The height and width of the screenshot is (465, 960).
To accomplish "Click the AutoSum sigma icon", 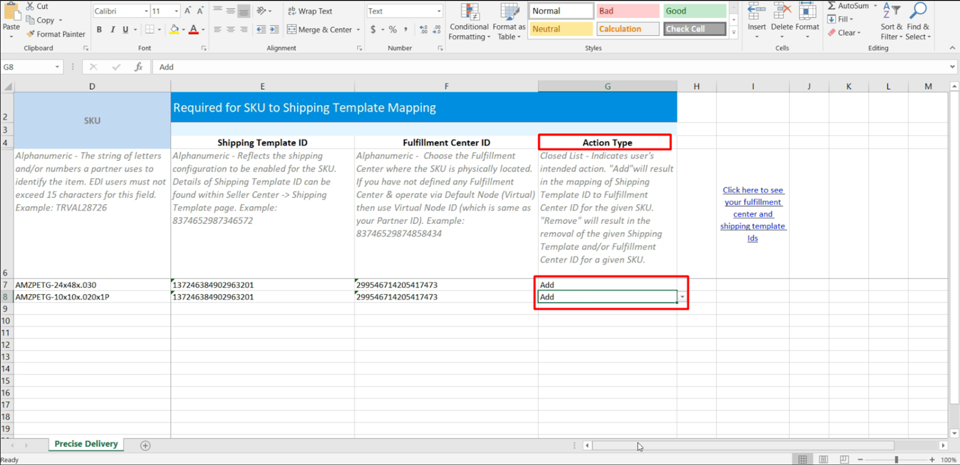I will pos(832,5).
